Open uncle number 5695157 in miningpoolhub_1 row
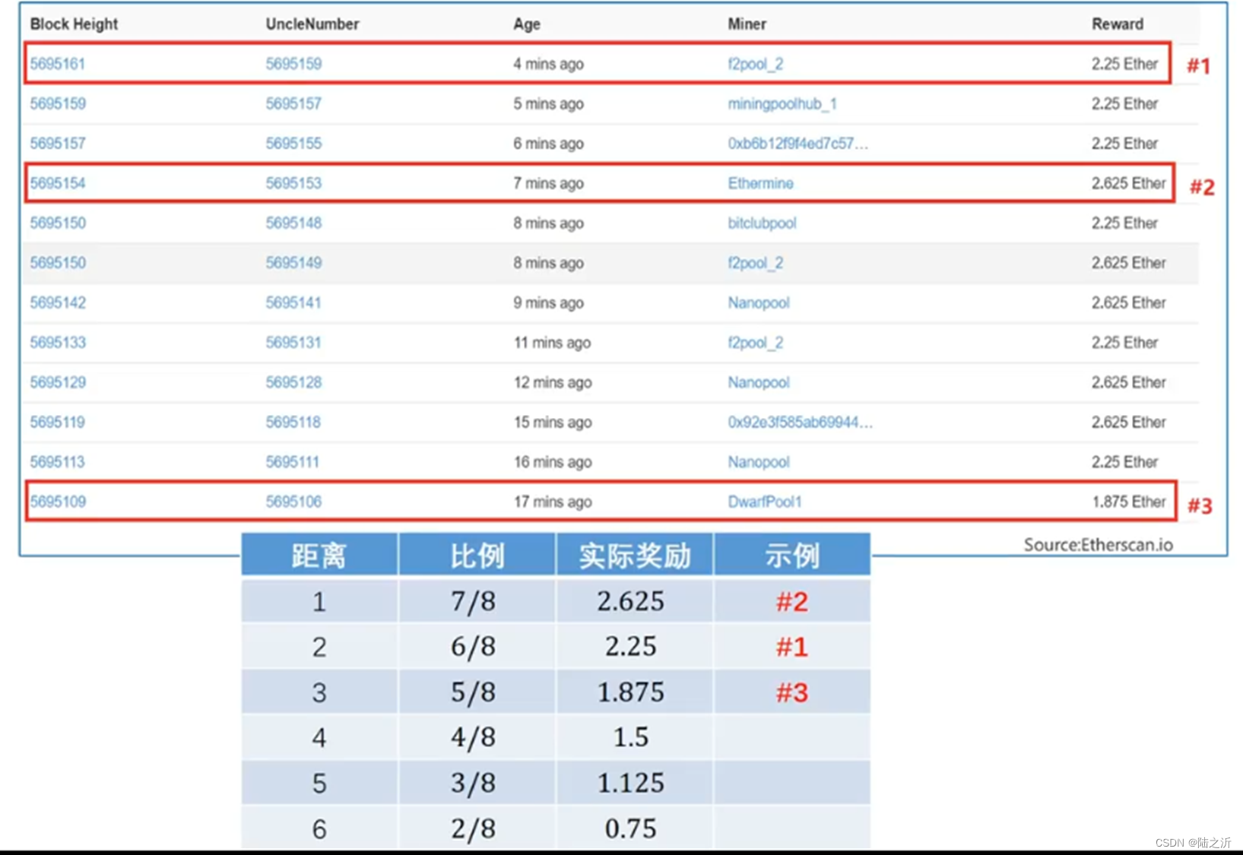Image resolution: width=1243 pixels, height=855 pixels. (293, 103)
